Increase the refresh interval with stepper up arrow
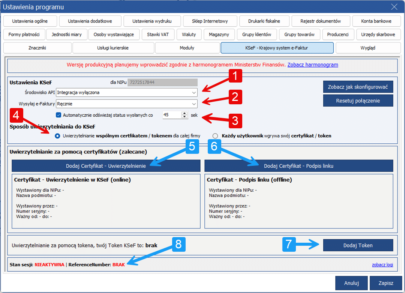The width and height of the screenshot is (405, 293). (x=184, y=113)
